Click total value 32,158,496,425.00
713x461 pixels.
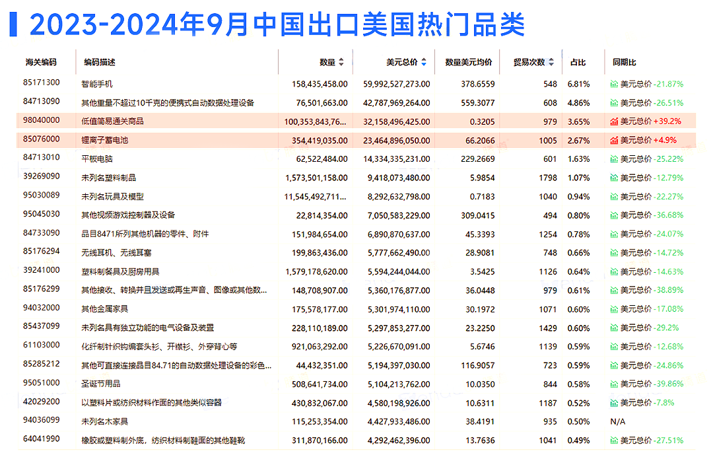click(x=397, y=122)
